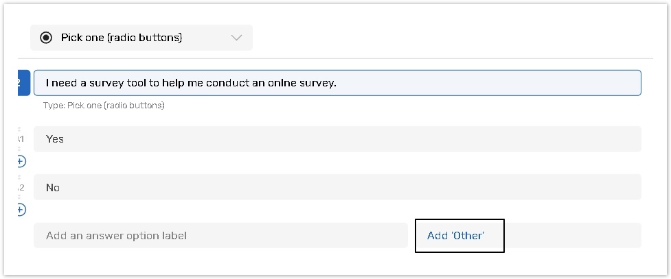671x279 pixels.
Task: Click the 'Type: Pick one' label
Action: tap(104, 106)
